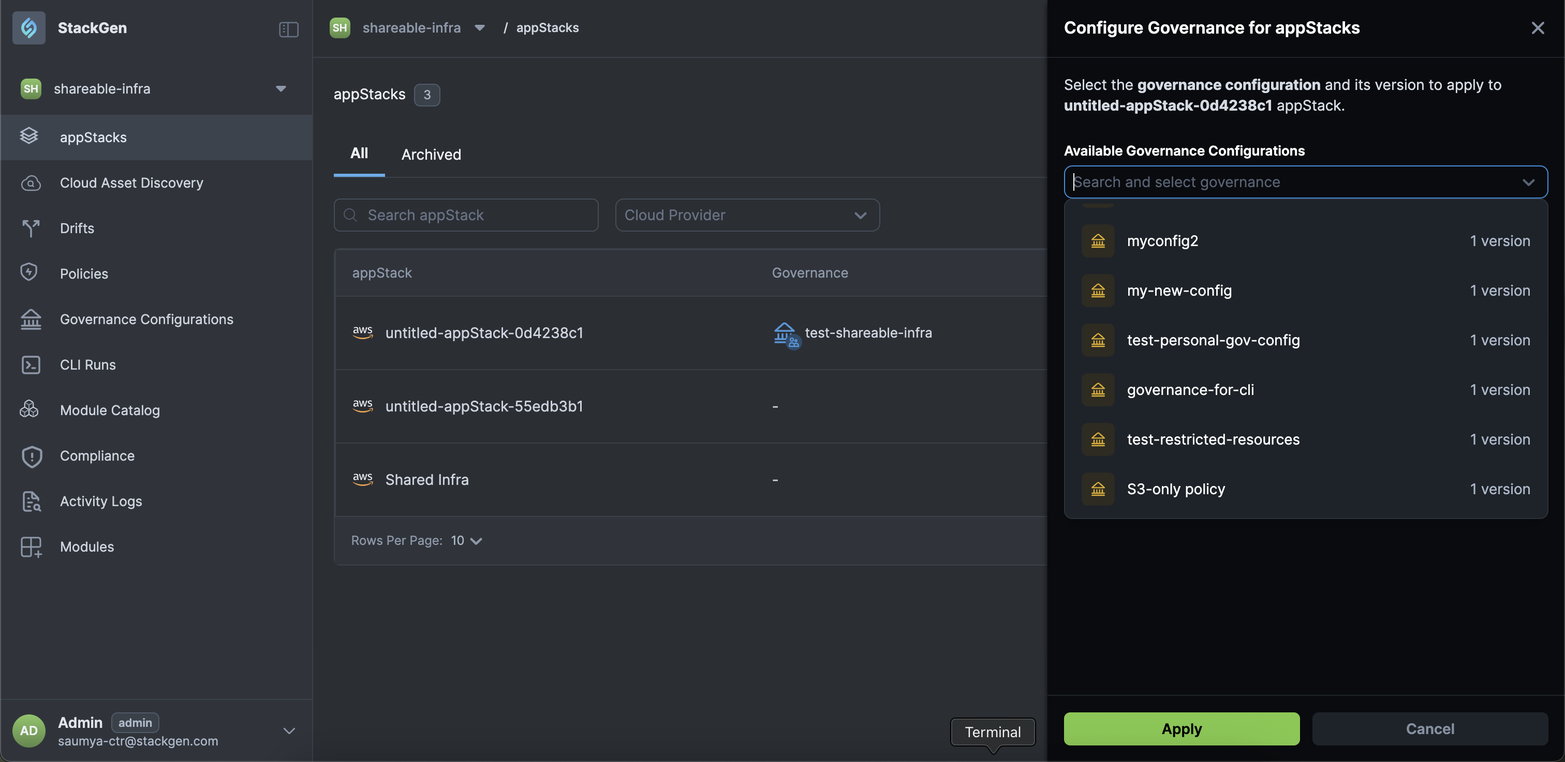
Task: Click the AD user avatar
Action: tap(28, 730)
